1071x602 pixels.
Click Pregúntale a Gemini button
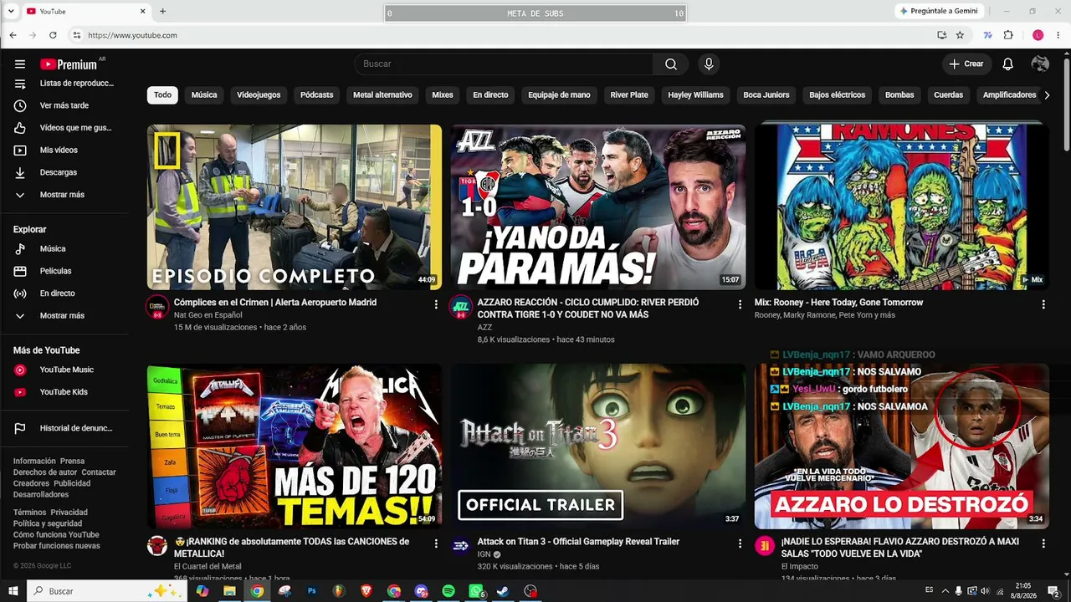point(938,12)
